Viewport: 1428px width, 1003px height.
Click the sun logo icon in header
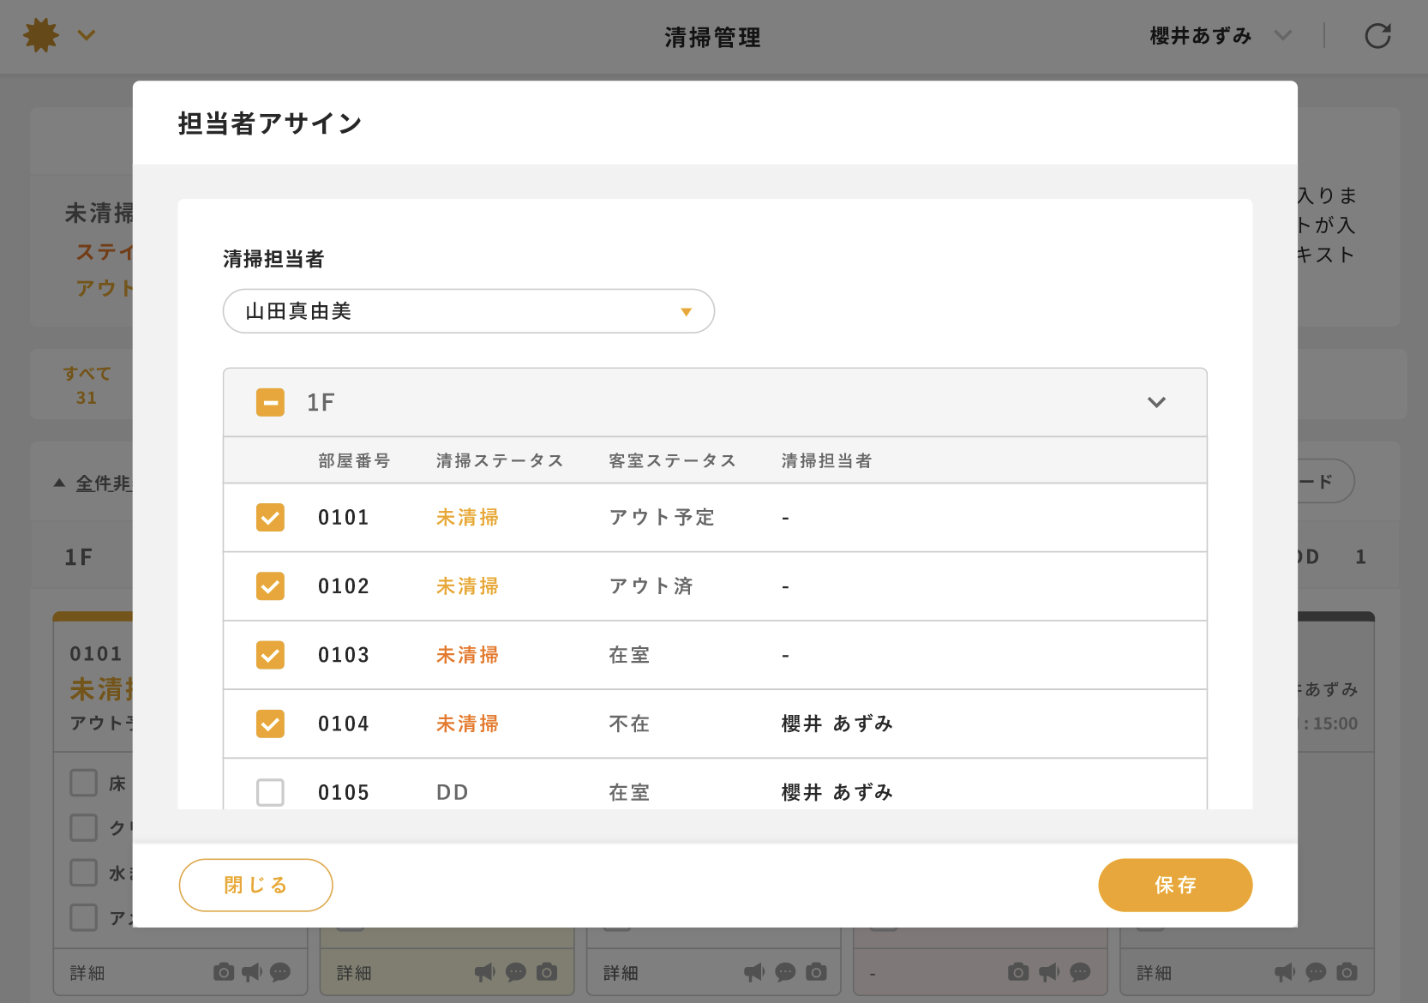[41, 35]
